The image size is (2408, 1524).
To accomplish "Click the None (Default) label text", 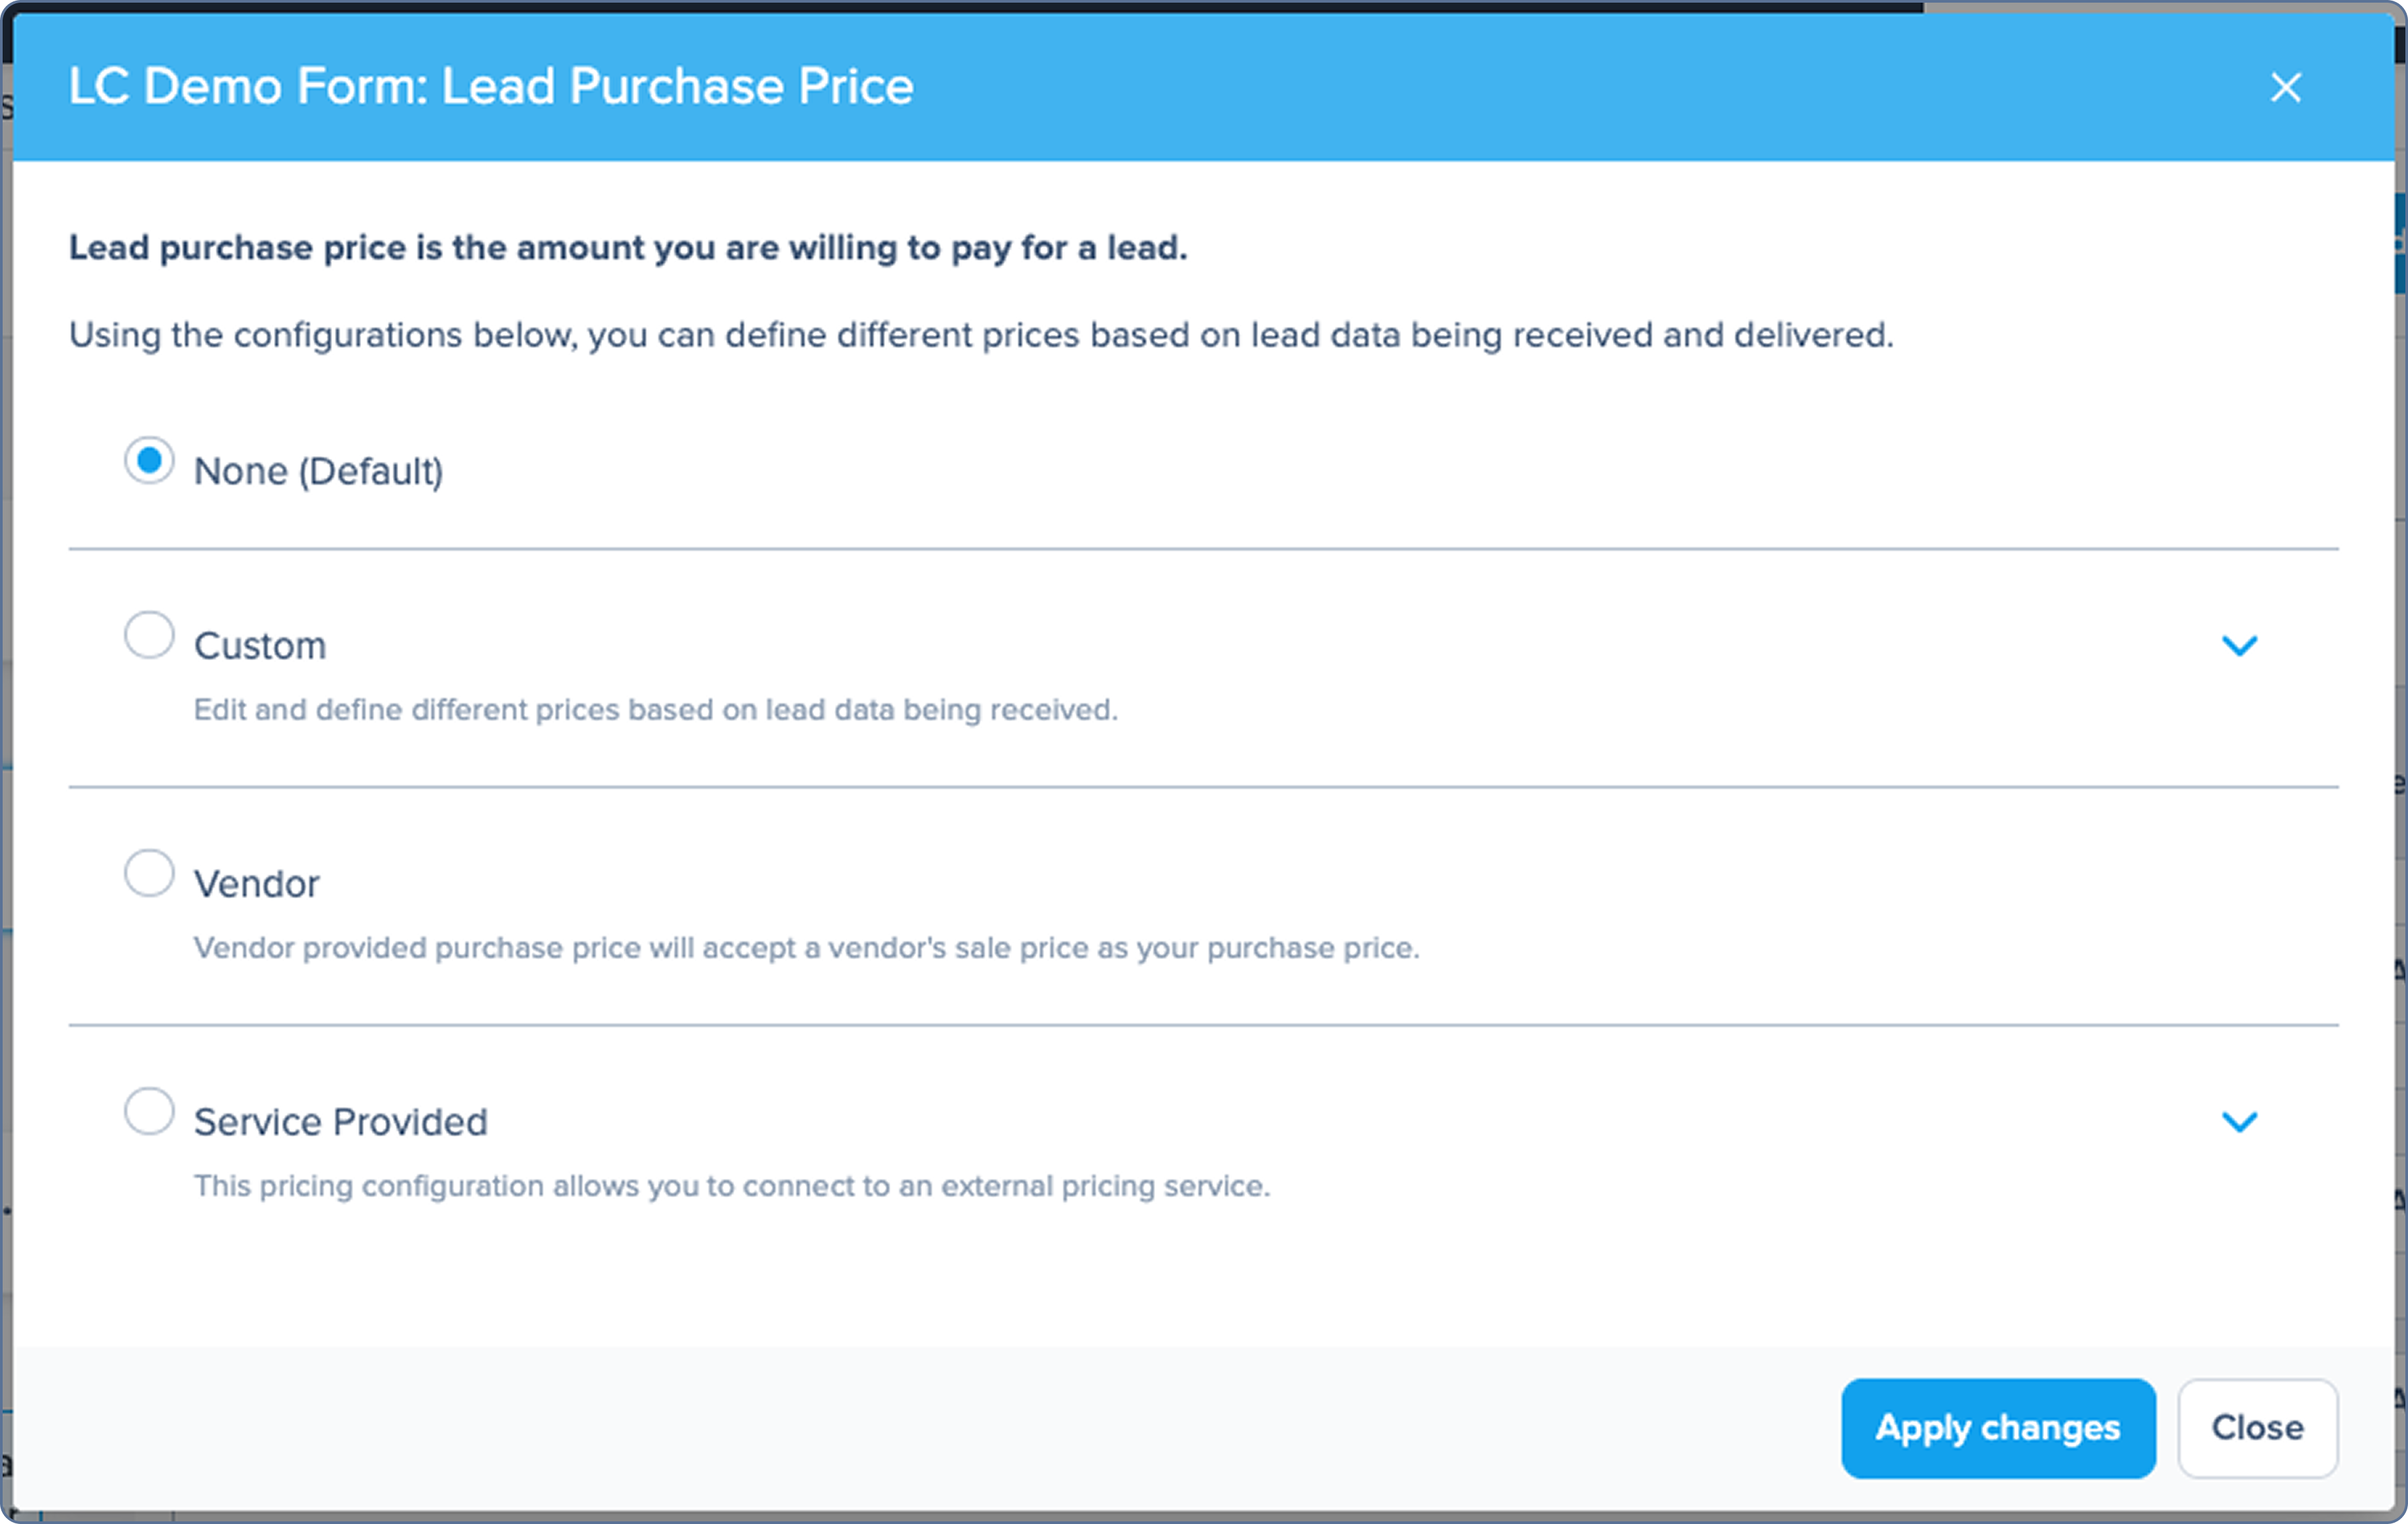I will (x=318, y=471).
